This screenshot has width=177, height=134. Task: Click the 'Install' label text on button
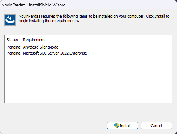pos(125,126)
